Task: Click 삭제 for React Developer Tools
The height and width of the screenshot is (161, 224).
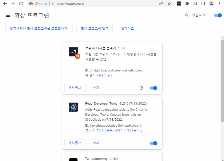Action: click(x=96, y=143)
